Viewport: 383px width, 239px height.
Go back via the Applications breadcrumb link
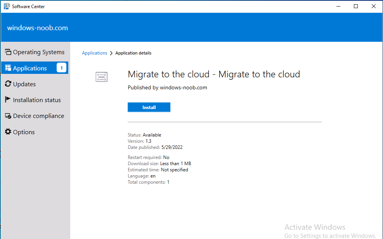point(95,53)
